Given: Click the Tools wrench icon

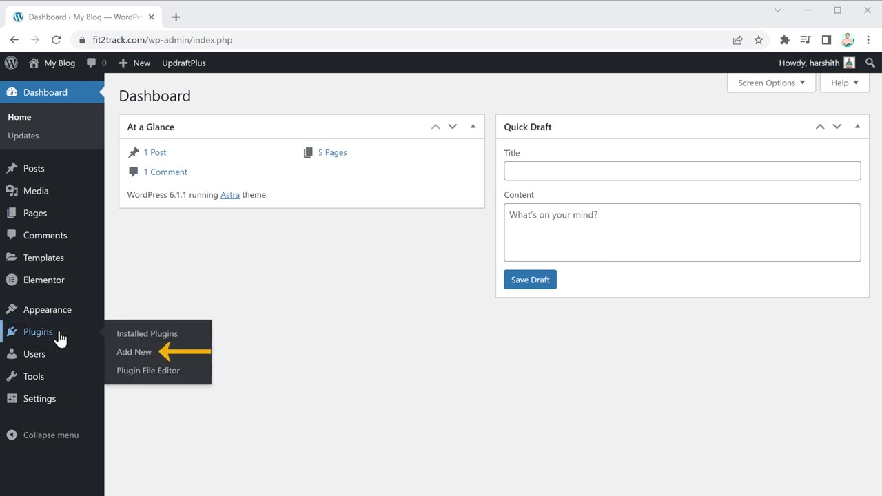Looking at the screenshot, I should coord(12,376).
